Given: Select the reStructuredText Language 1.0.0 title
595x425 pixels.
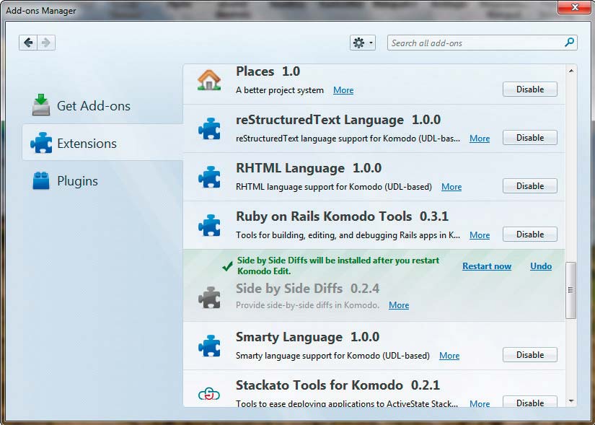Looking at the screenshot, I should 338,120.
